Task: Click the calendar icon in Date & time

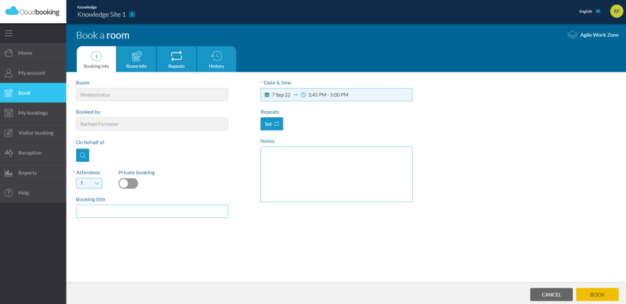Action: (267, 95)
